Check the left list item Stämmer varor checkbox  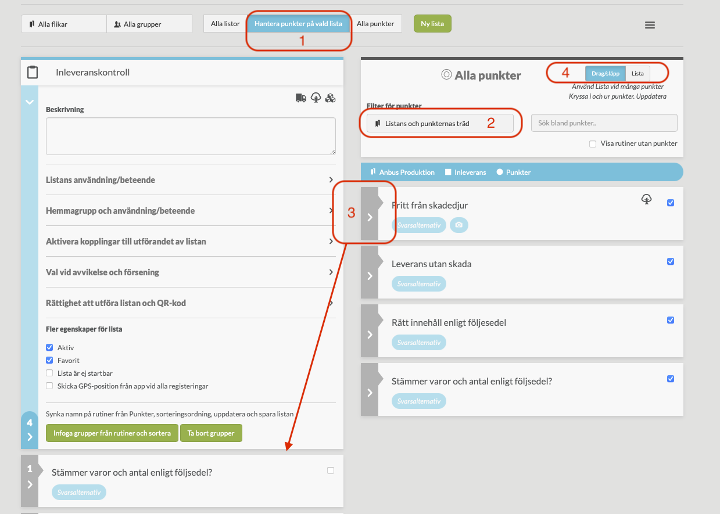(x=331, y=470)
